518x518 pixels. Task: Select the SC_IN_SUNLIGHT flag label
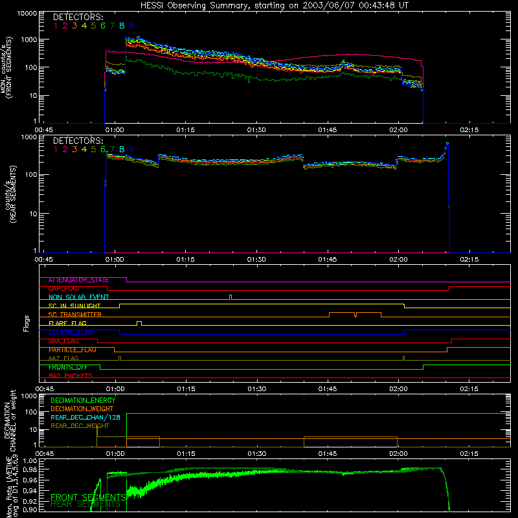click(x=74, y=306)
